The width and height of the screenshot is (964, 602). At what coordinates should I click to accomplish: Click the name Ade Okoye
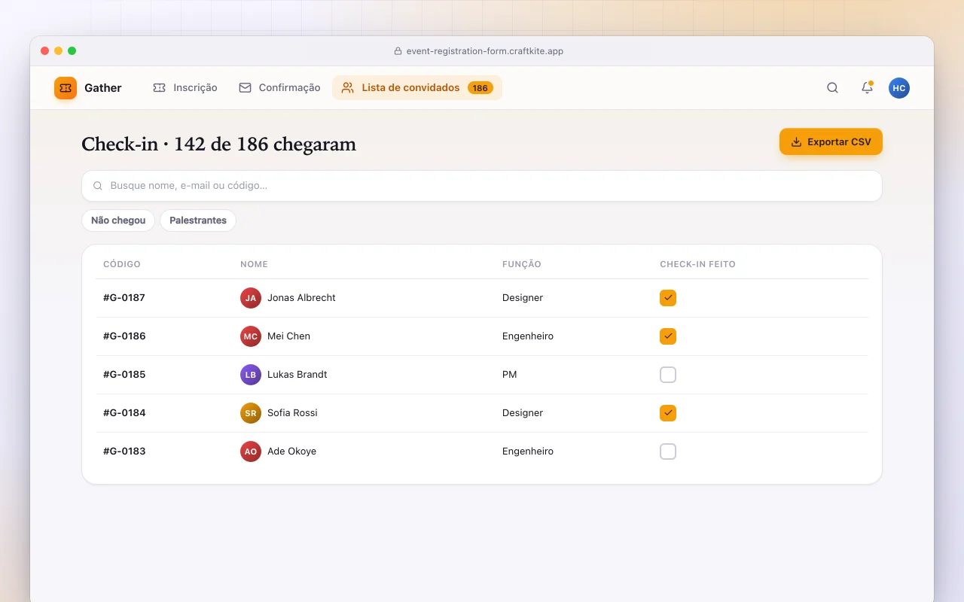point(291,451)
